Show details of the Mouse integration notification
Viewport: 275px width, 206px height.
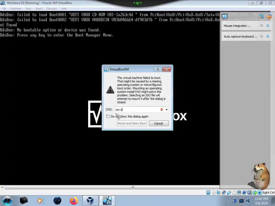(262, 25)
